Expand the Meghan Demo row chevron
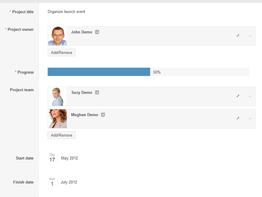 point(250,118)
